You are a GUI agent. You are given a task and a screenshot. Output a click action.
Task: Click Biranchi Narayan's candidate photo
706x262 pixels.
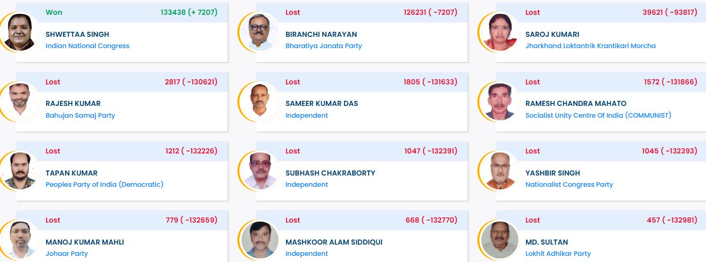260,32
